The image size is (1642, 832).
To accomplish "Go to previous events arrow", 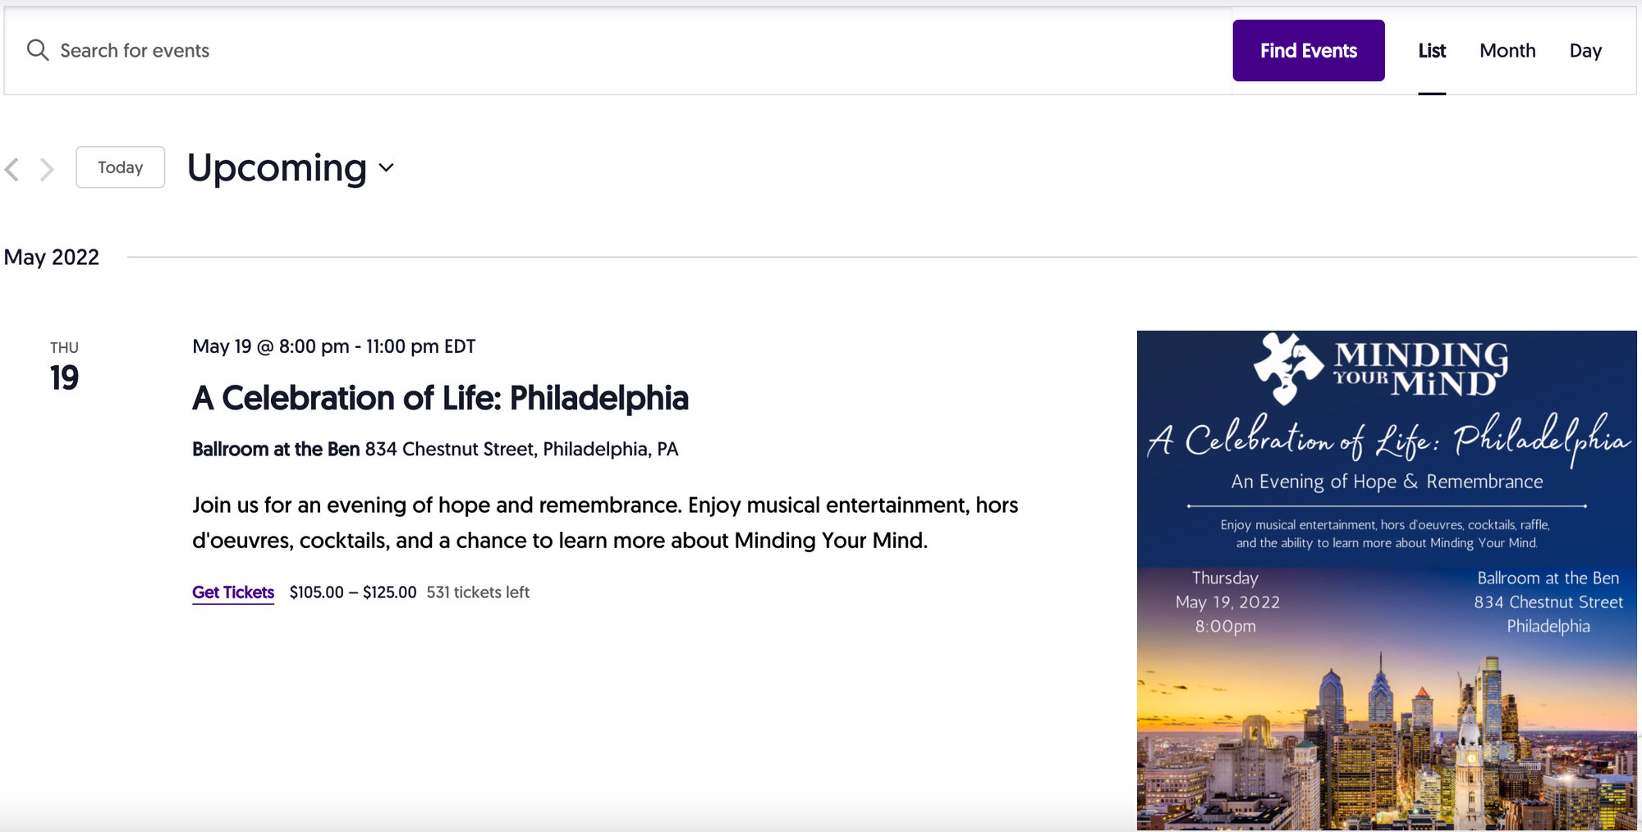I will [12, 169].
